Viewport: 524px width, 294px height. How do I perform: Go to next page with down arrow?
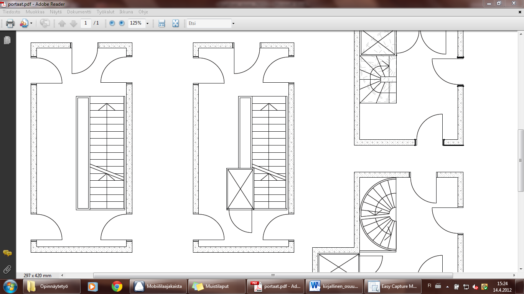point(74,23)
